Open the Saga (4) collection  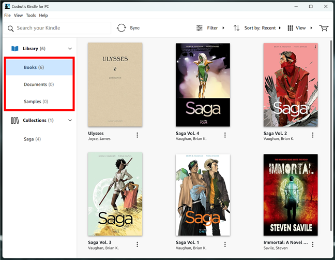pos(32,139)
